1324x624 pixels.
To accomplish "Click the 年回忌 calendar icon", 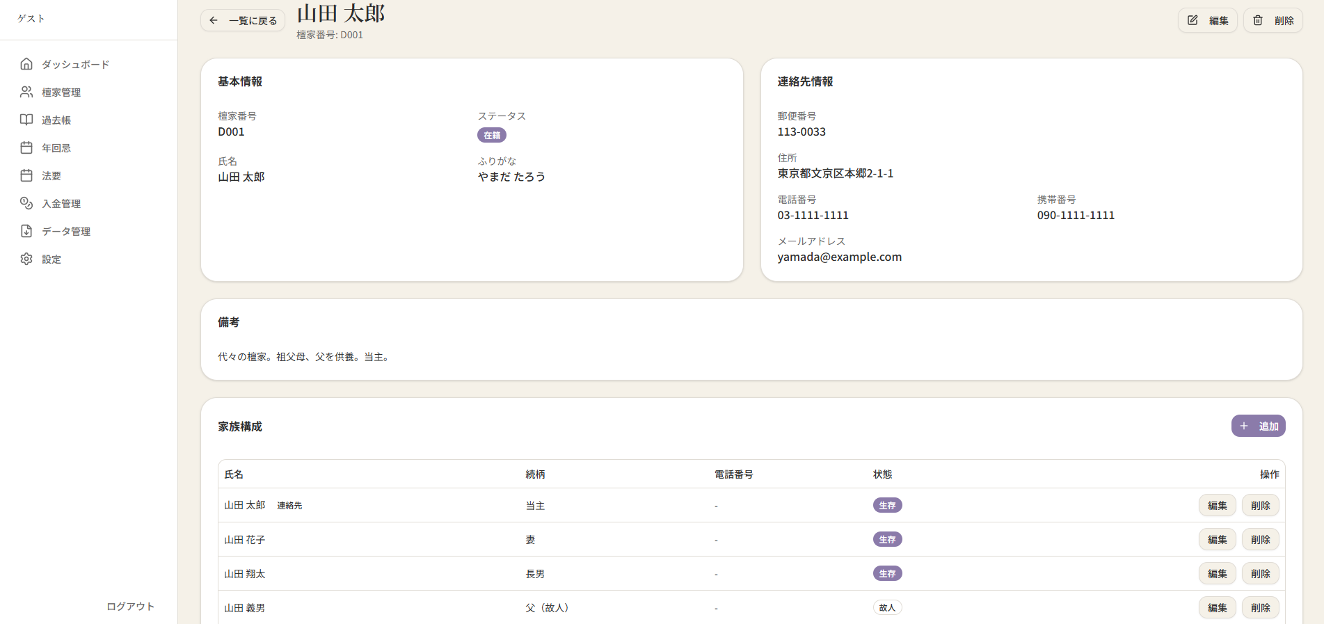I will [26, 147].
